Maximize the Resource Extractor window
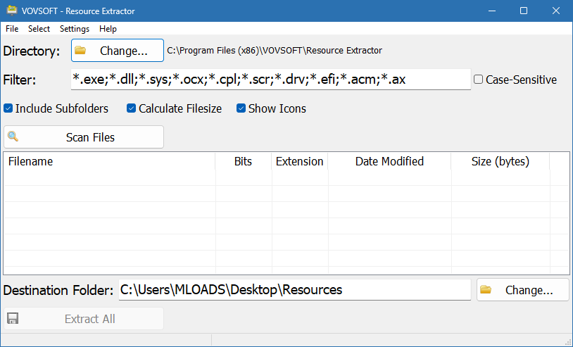This screenshot has width=573, height=347. [x=524, y=11]
